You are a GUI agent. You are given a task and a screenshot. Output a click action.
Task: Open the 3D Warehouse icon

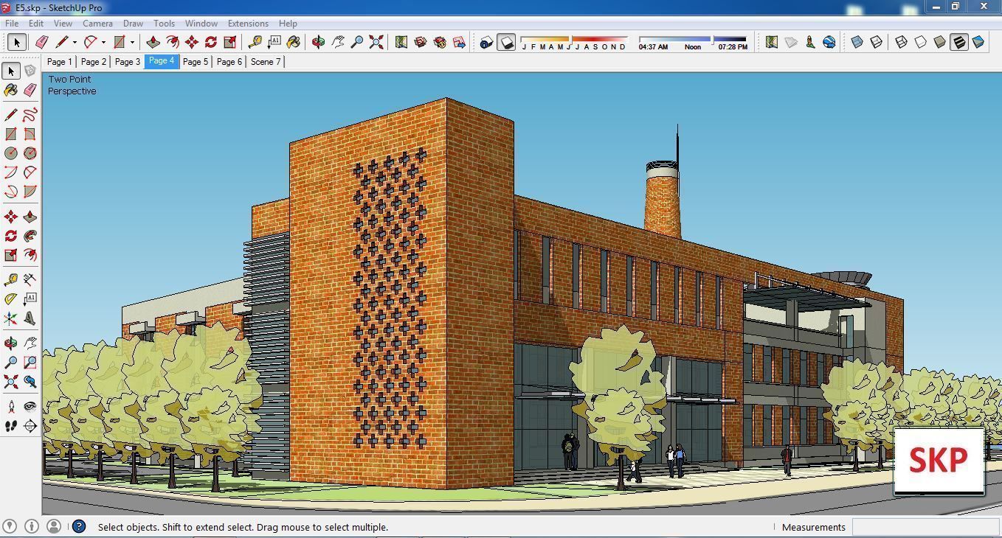(x=421, y=42)
